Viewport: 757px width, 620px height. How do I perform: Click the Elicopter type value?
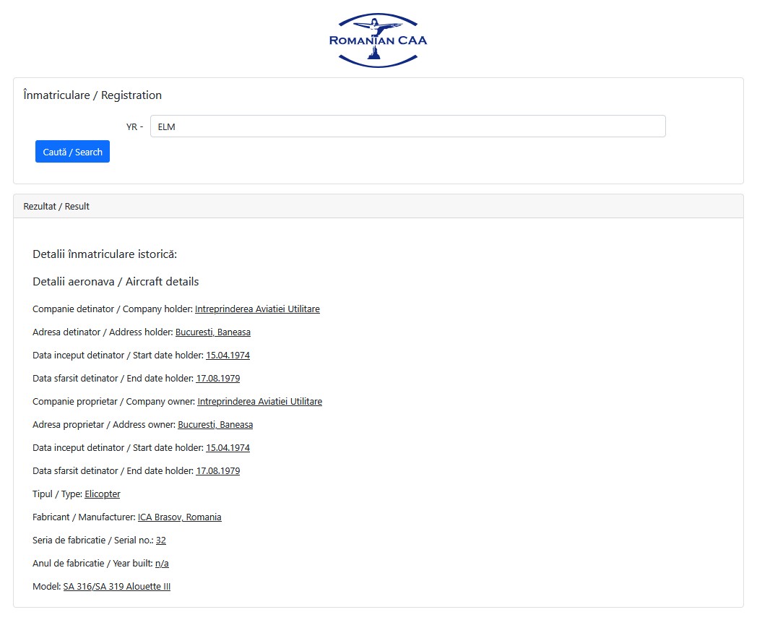tap(103, 494)
